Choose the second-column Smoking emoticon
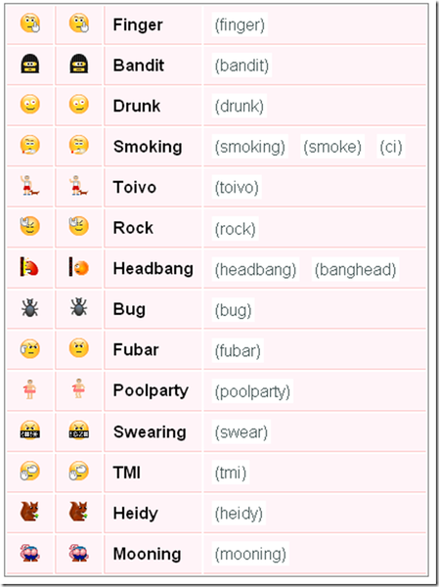Image resolution: width=439 pixels, height=587 pixels. (x=79, y=145)
